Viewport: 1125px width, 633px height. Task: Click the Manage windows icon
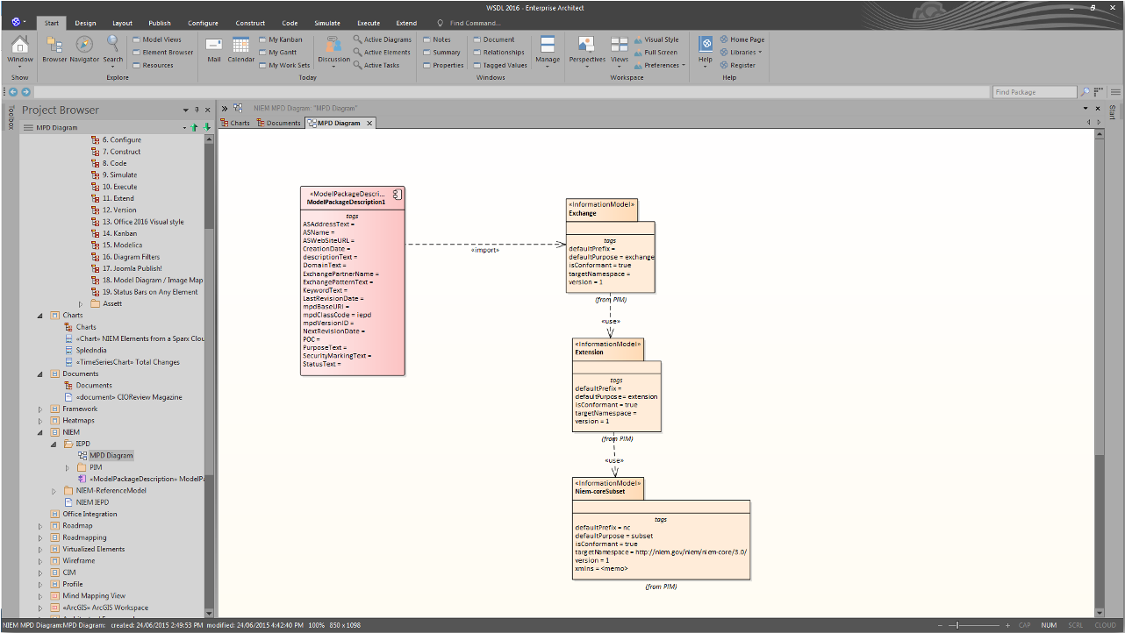pos(548,50)
